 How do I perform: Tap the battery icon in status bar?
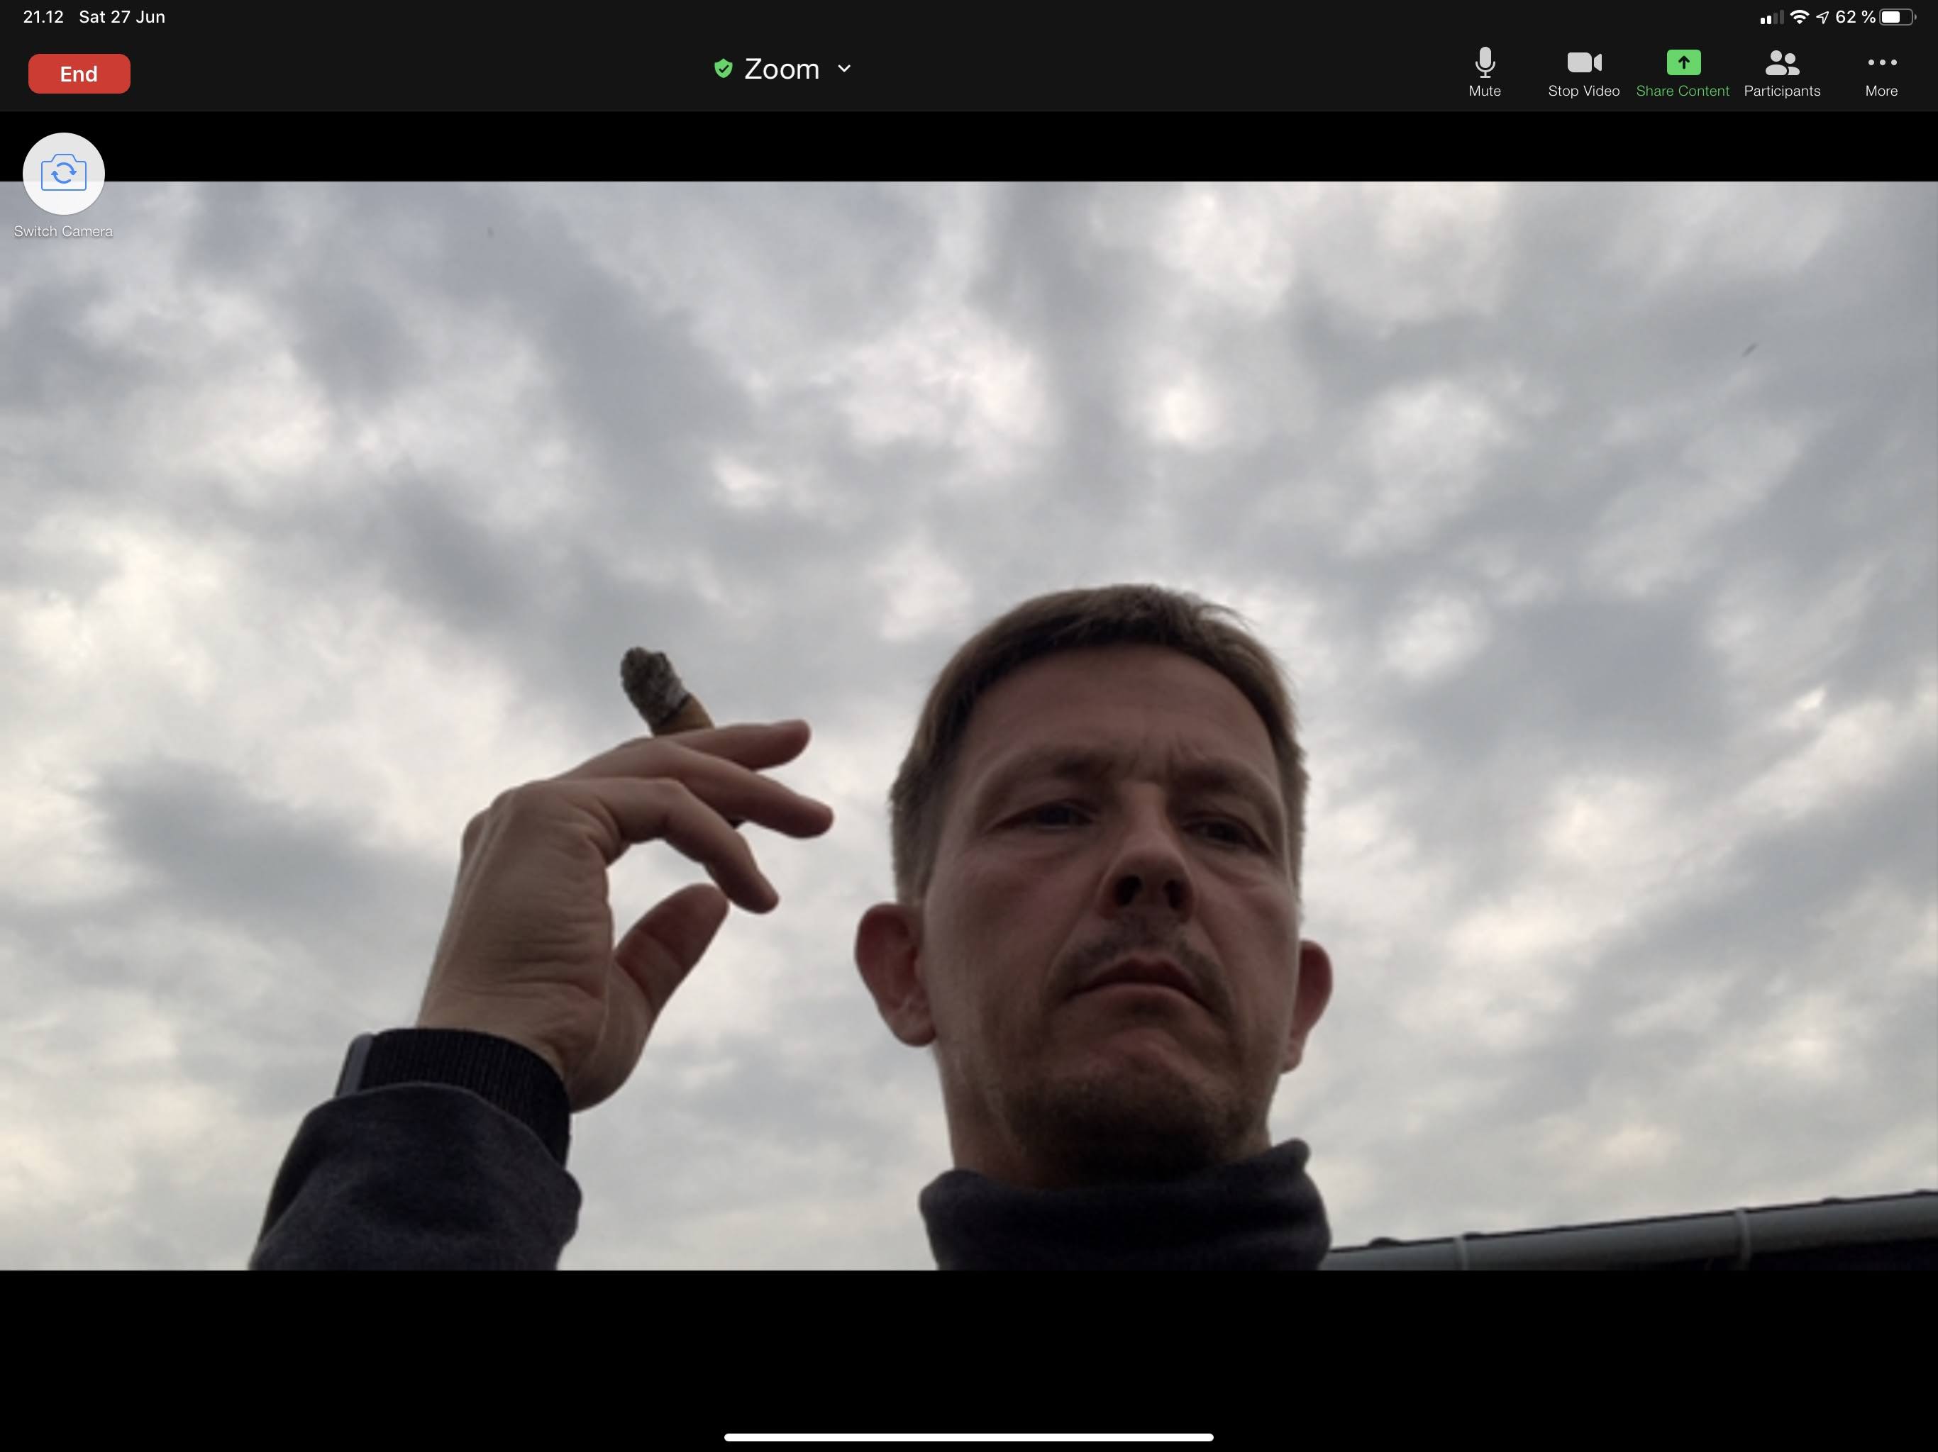1896,16
